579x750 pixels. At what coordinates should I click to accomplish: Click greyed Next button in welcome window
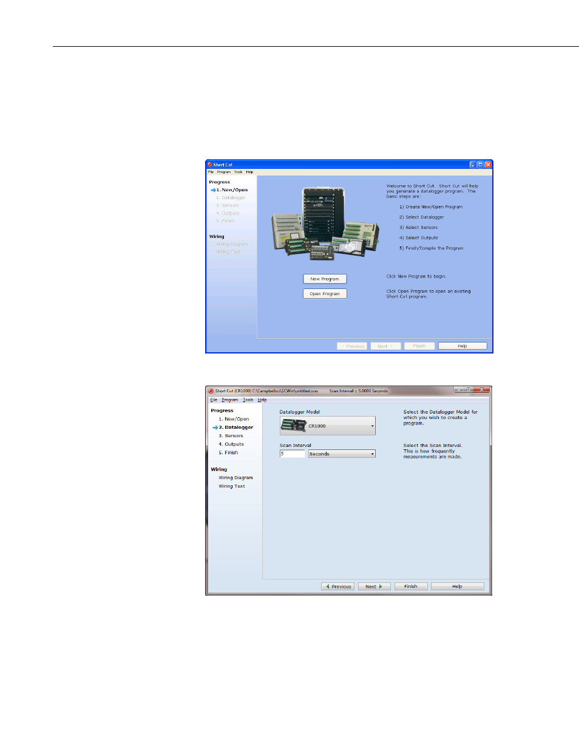[385, 346]
